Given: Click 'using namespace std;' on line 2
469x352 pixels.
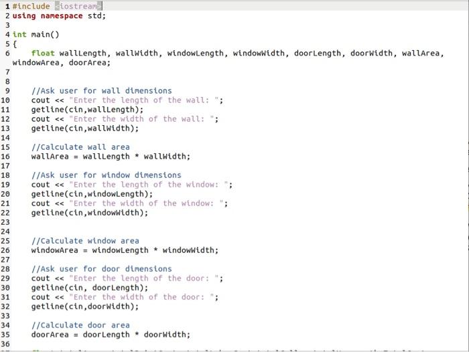Looking at the screenshot, I should click(59, 15).
